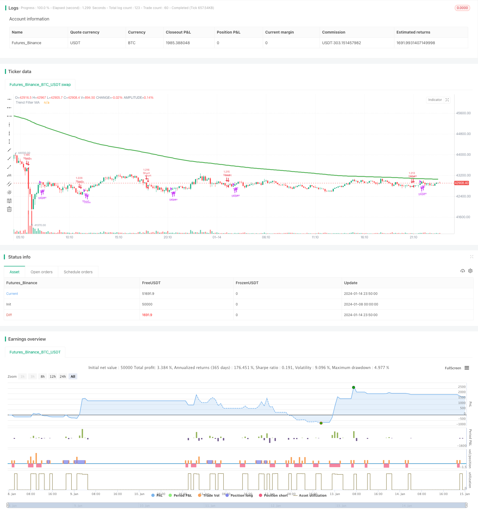This screenshot has height=516, width=478.
Task: Select the diagonal straight line drawing tool
Action: tap(9, 150)
